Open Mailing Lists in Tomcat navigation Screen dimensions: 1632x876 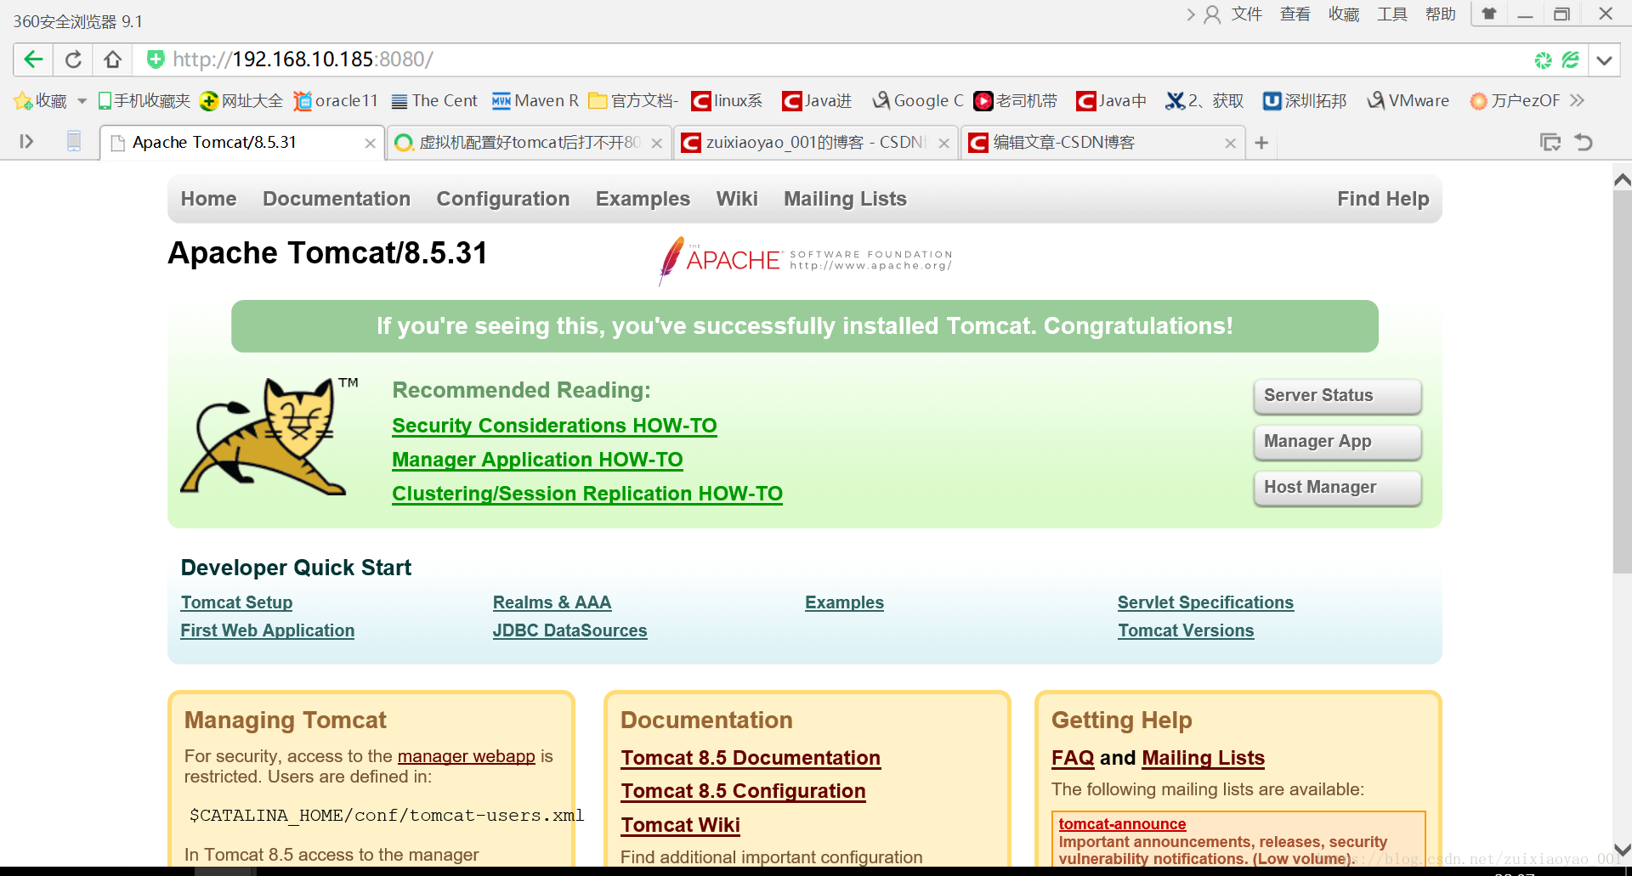pos(845,199)
